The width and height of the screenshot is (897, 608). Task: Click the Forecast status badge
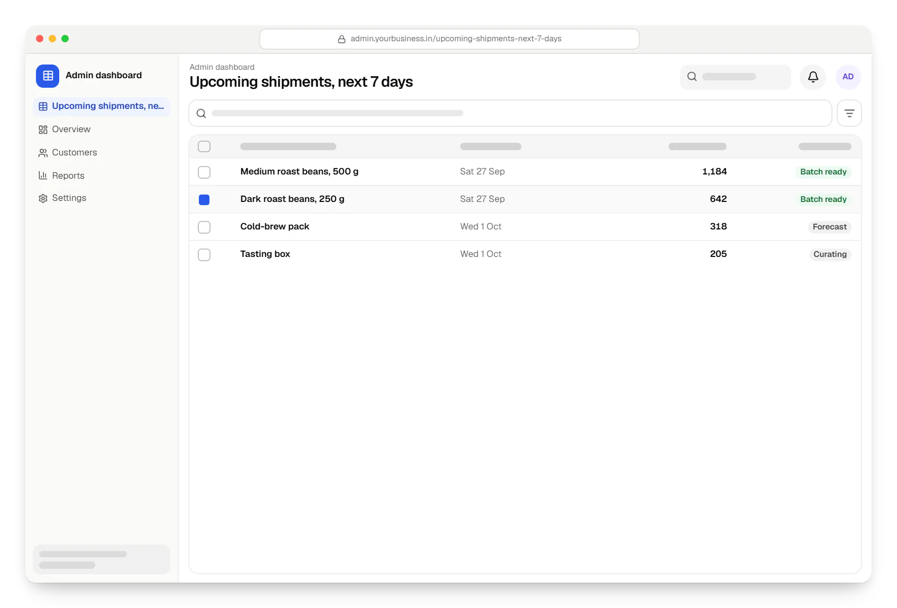click(x=829, y=227)
